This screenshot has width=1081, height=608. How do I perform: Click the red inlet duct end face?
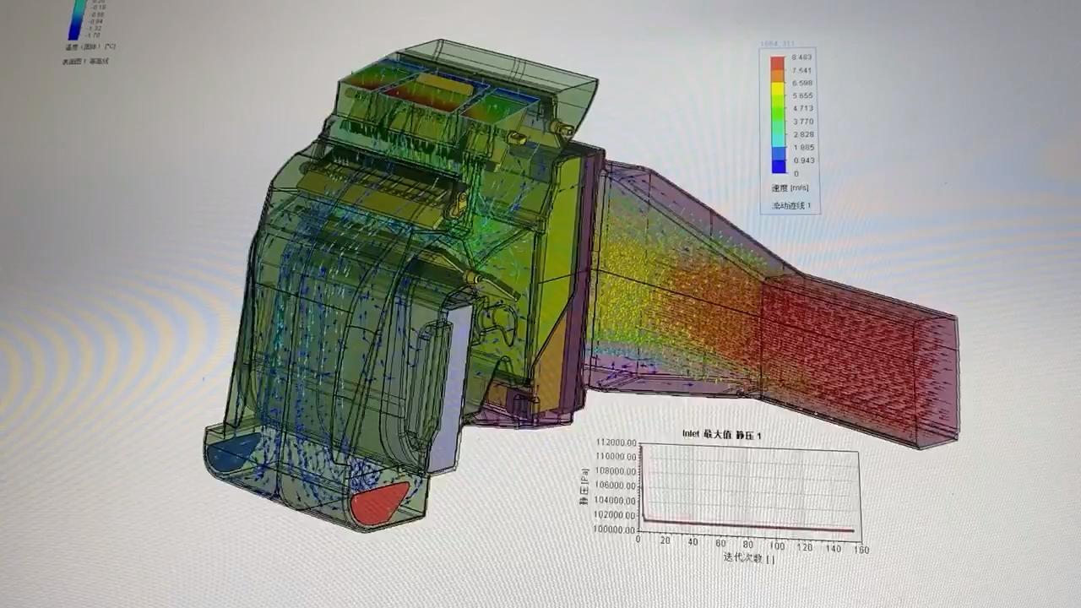[937, 382]
